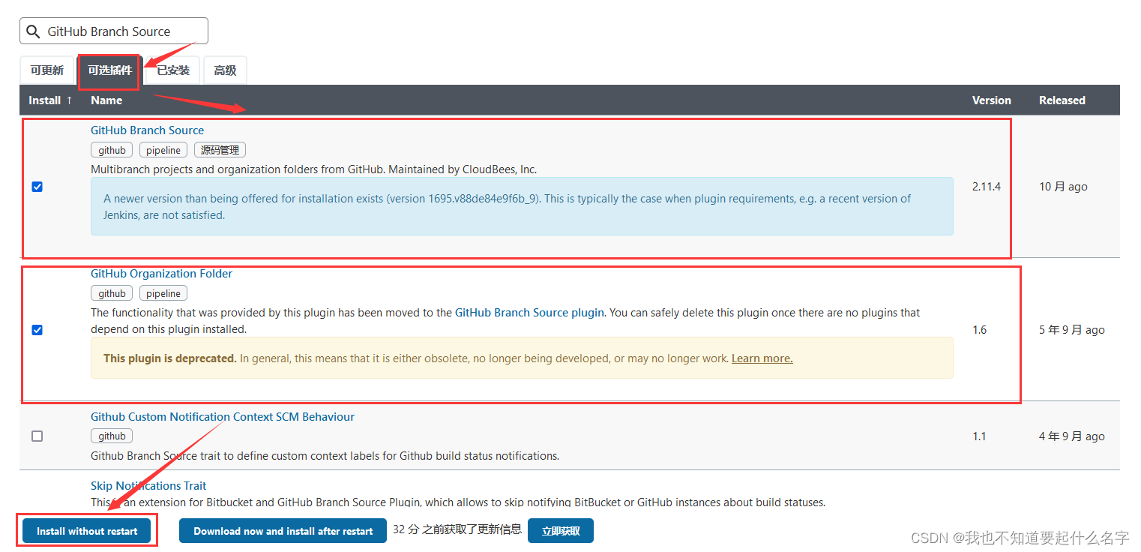Click the 源码管理 tag
1141x552 pixels.
coord(220,150)
